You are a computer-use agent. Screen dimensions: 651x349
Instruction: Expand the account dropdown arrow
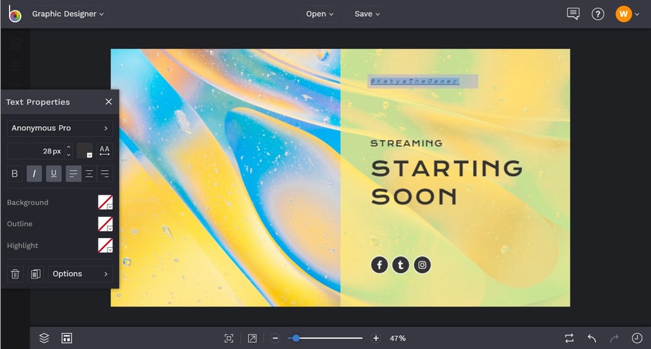[637, 14]
